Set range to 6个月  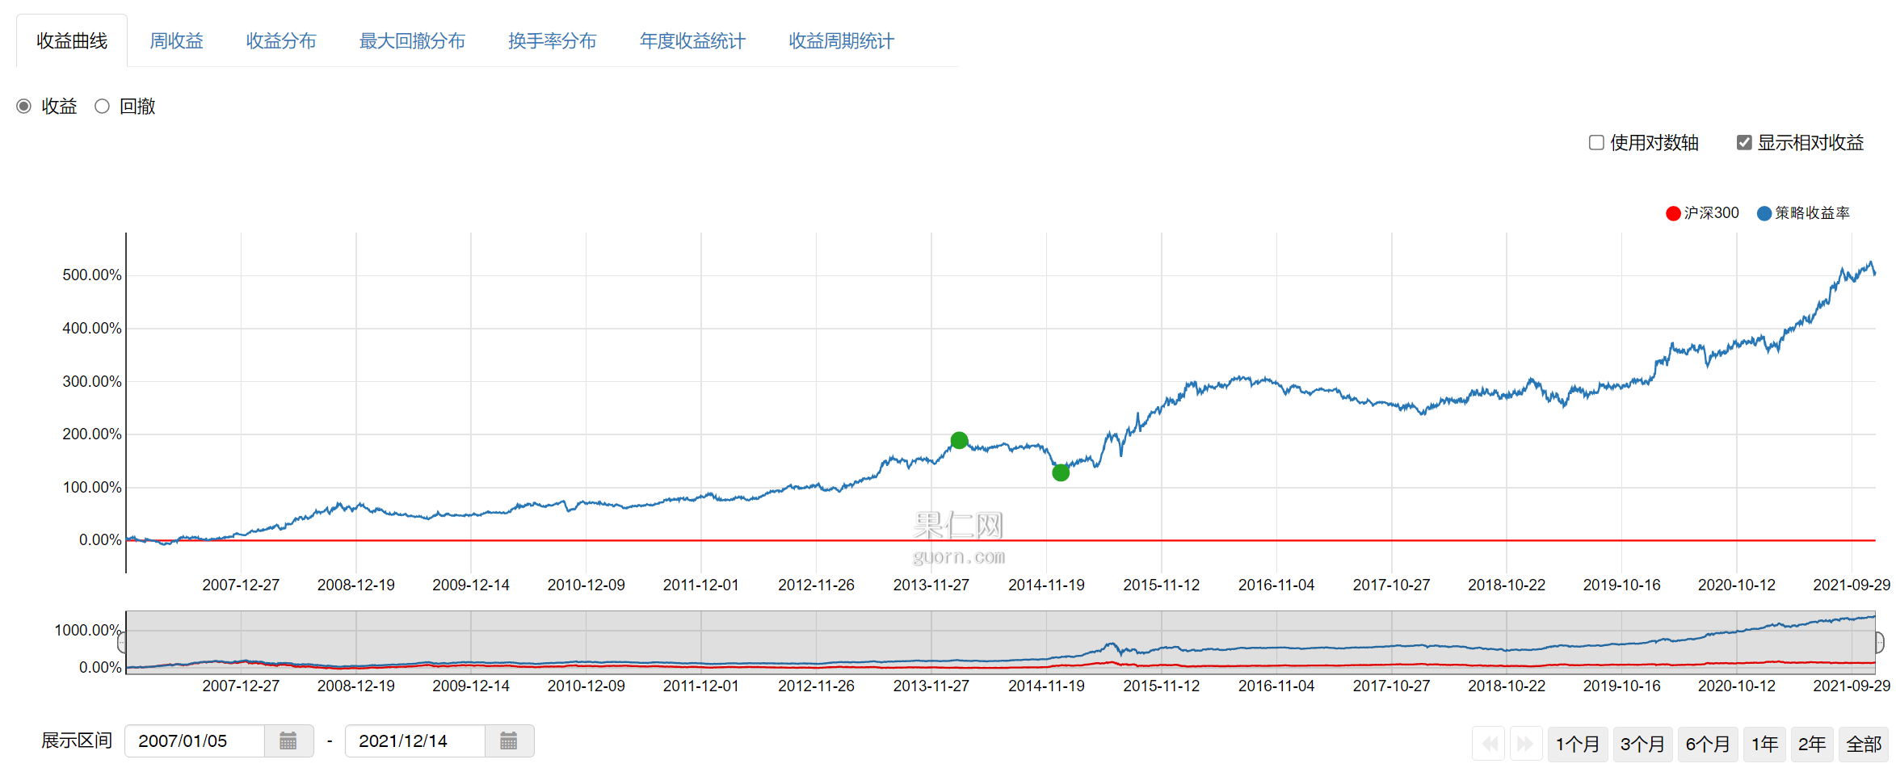(1708, 744)
